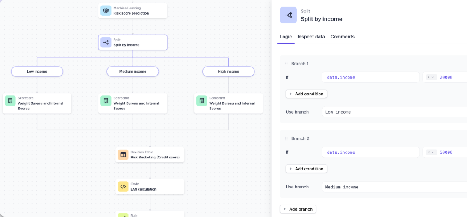The height and width of the screenshot is (217, 467).
Task: Click Branch 2 data.income field
Action: (x=370, y=152)
